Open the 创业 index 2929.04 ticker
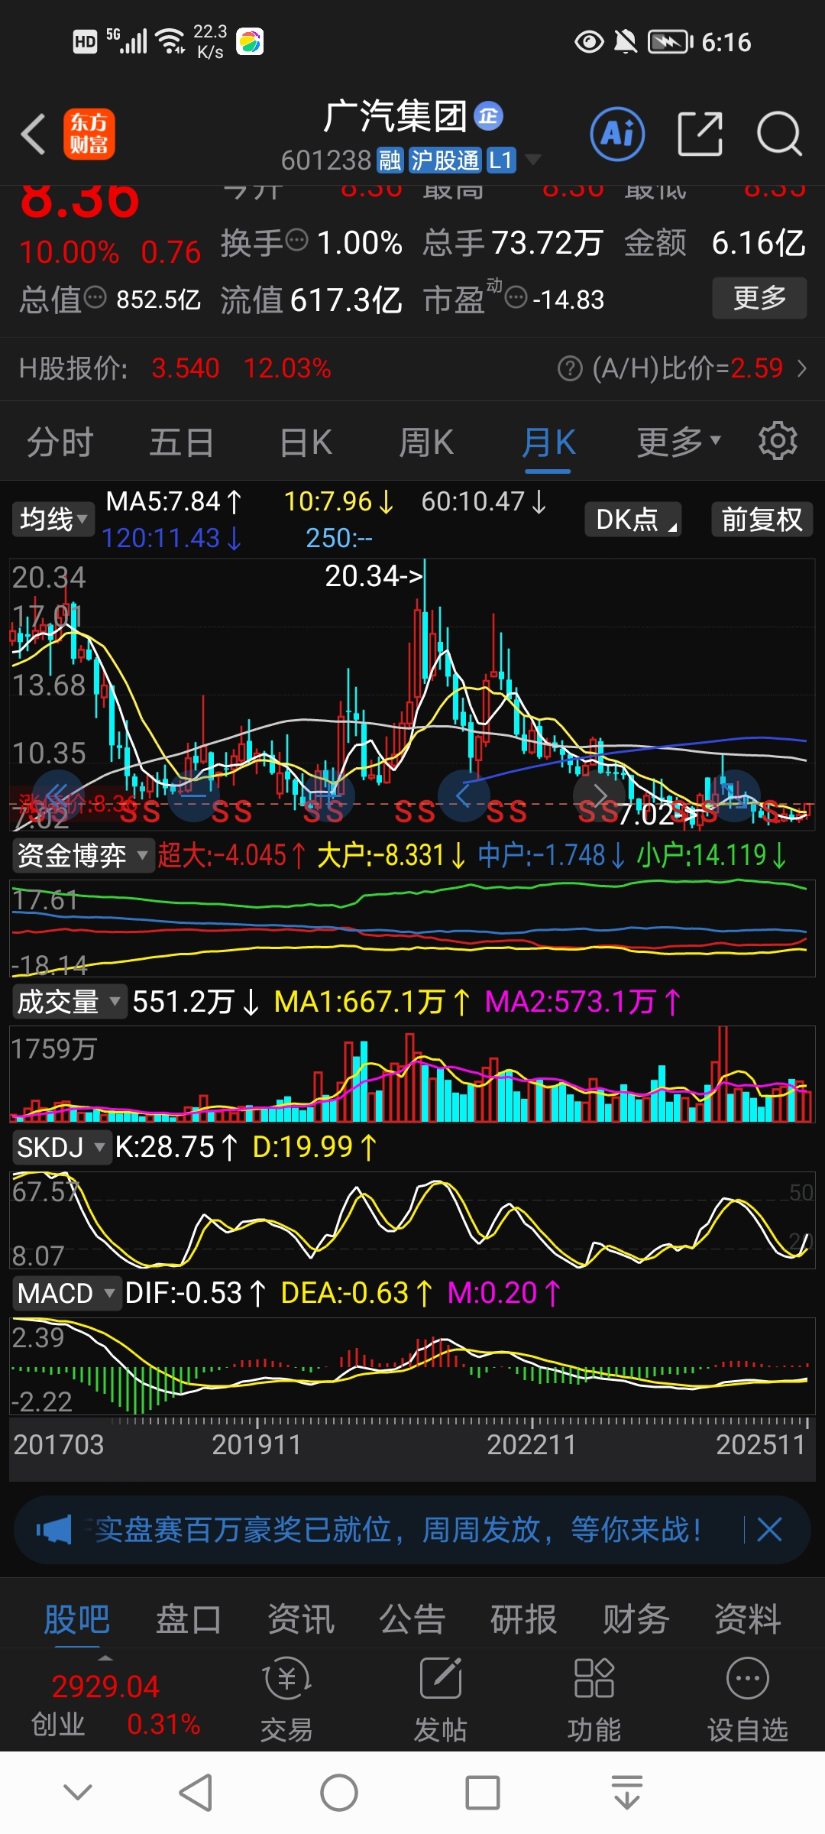The height and width of the screenshot is (1834, 825). (x=105, y=1704)
